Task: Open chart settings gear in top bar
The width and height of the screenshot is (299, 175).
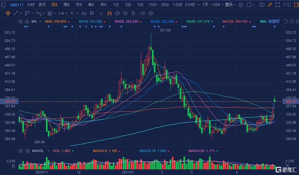Action: click(241, 5)
